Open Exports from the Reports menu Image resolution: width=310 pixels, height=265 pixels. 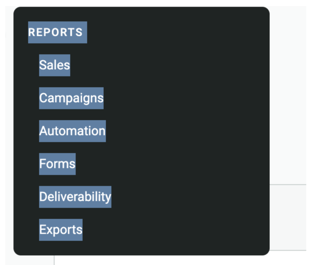(61, 230)
